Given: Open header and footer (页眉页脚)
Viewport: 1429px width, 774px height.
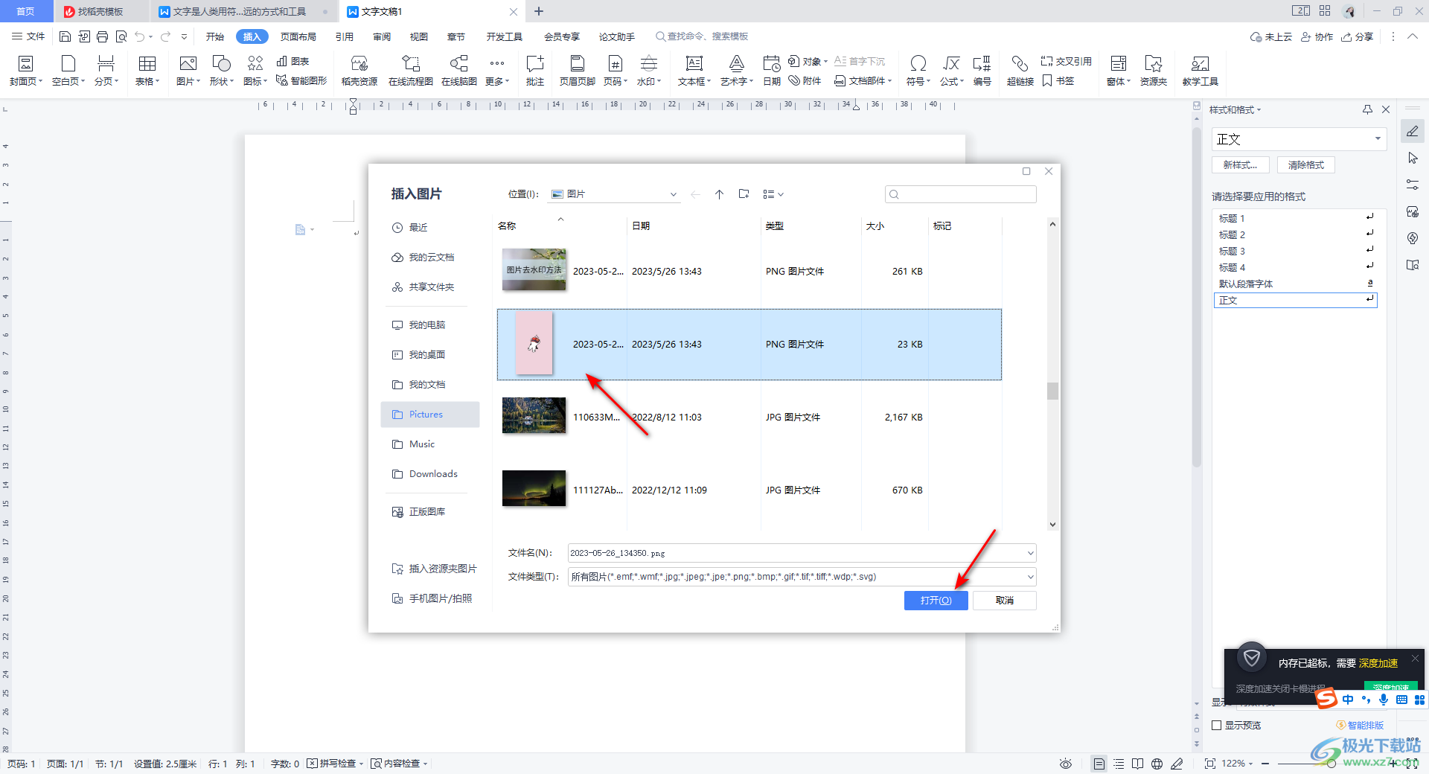Looking at the screenshot, I should pos(577,71).
